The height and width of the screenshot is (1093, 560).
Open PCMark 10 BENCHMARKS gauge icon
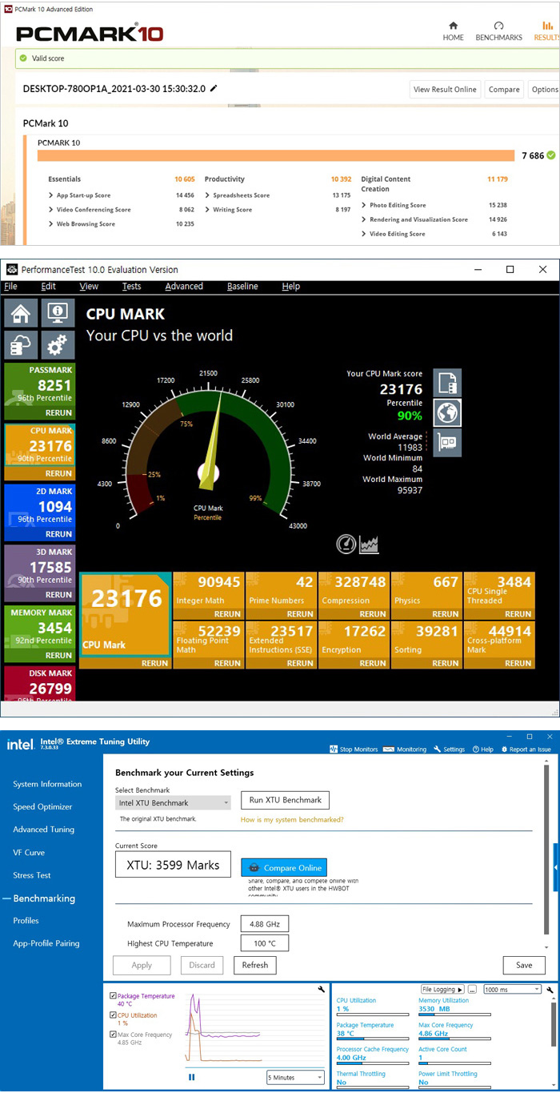498,26
